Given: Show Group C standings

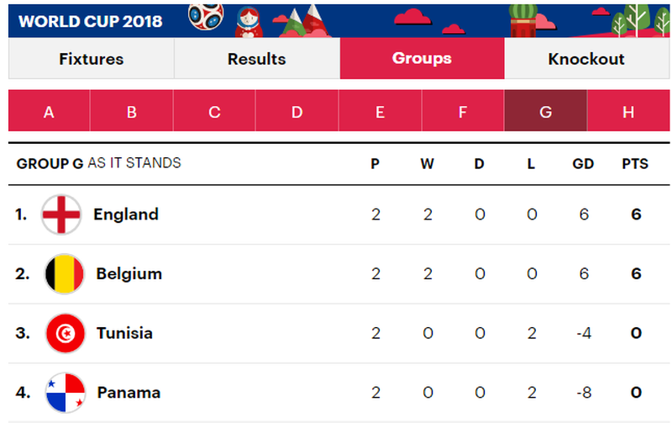Looking at the screenshot, I should pyautogui.click(x=214, y=111).
